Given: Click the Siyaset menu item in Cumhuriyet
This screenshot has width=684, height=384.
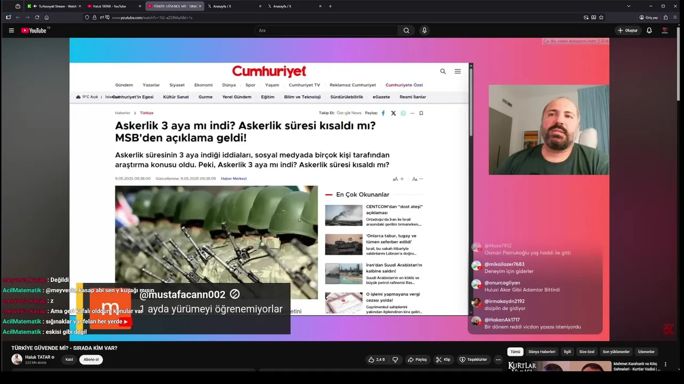Looking at the screenshot, I should [x=177, y=85].
